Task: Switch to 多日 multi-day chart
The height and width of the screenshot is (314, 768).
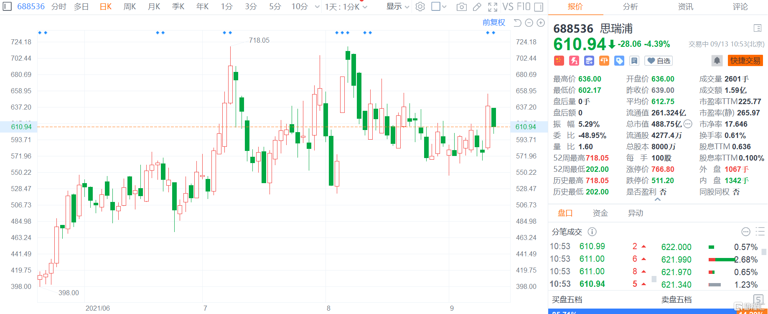Action: click(x=81, y=7)
